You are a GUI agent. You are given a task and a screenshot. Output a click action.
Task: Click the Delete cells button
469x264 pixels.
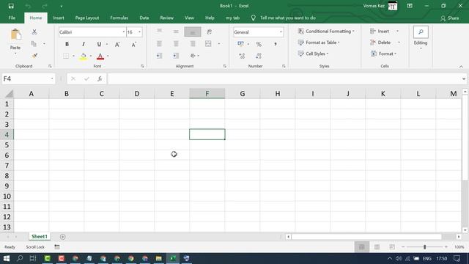pos(381,43)
